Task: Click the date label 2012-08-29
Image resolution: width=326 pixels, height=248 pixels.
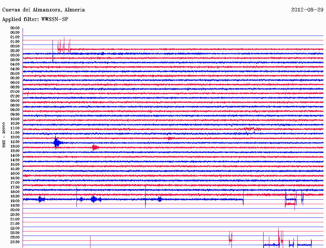Action: coord(307,10)
